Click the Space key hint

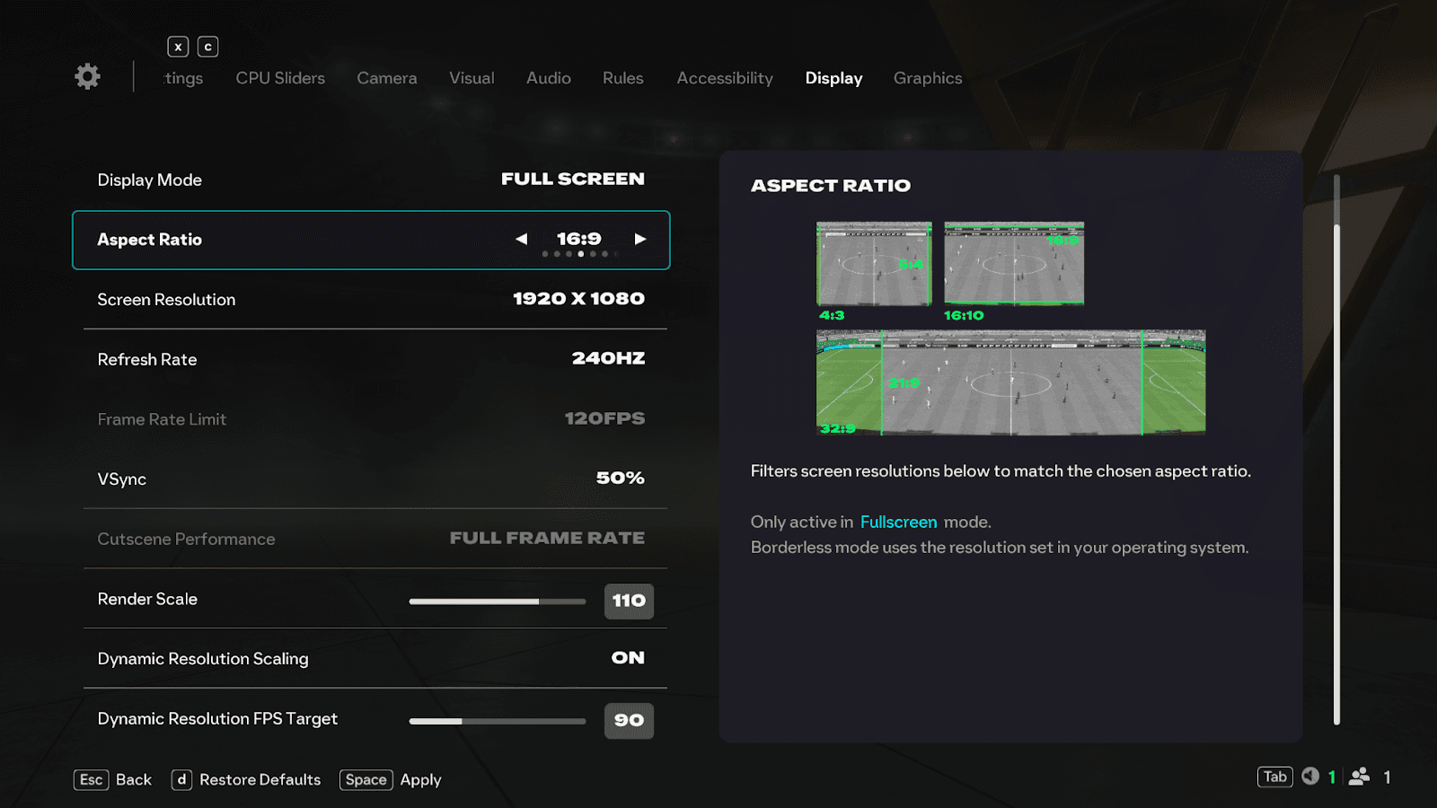(366, 779)
